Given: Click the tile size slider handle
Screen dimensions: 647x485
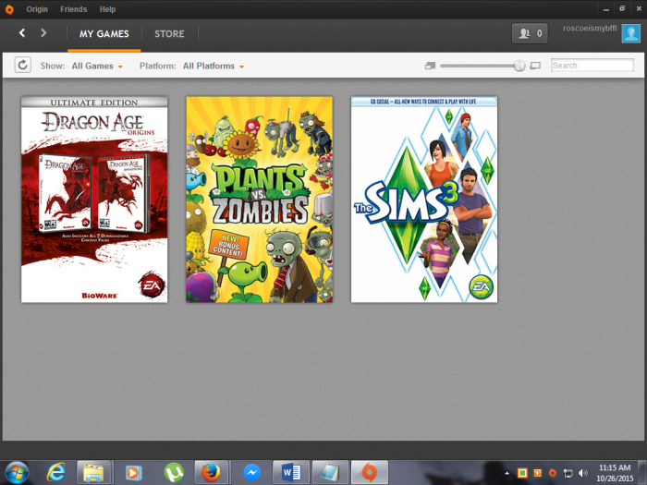Looking at the screenshot, I should pyautogui.click(x=519, y=66).
